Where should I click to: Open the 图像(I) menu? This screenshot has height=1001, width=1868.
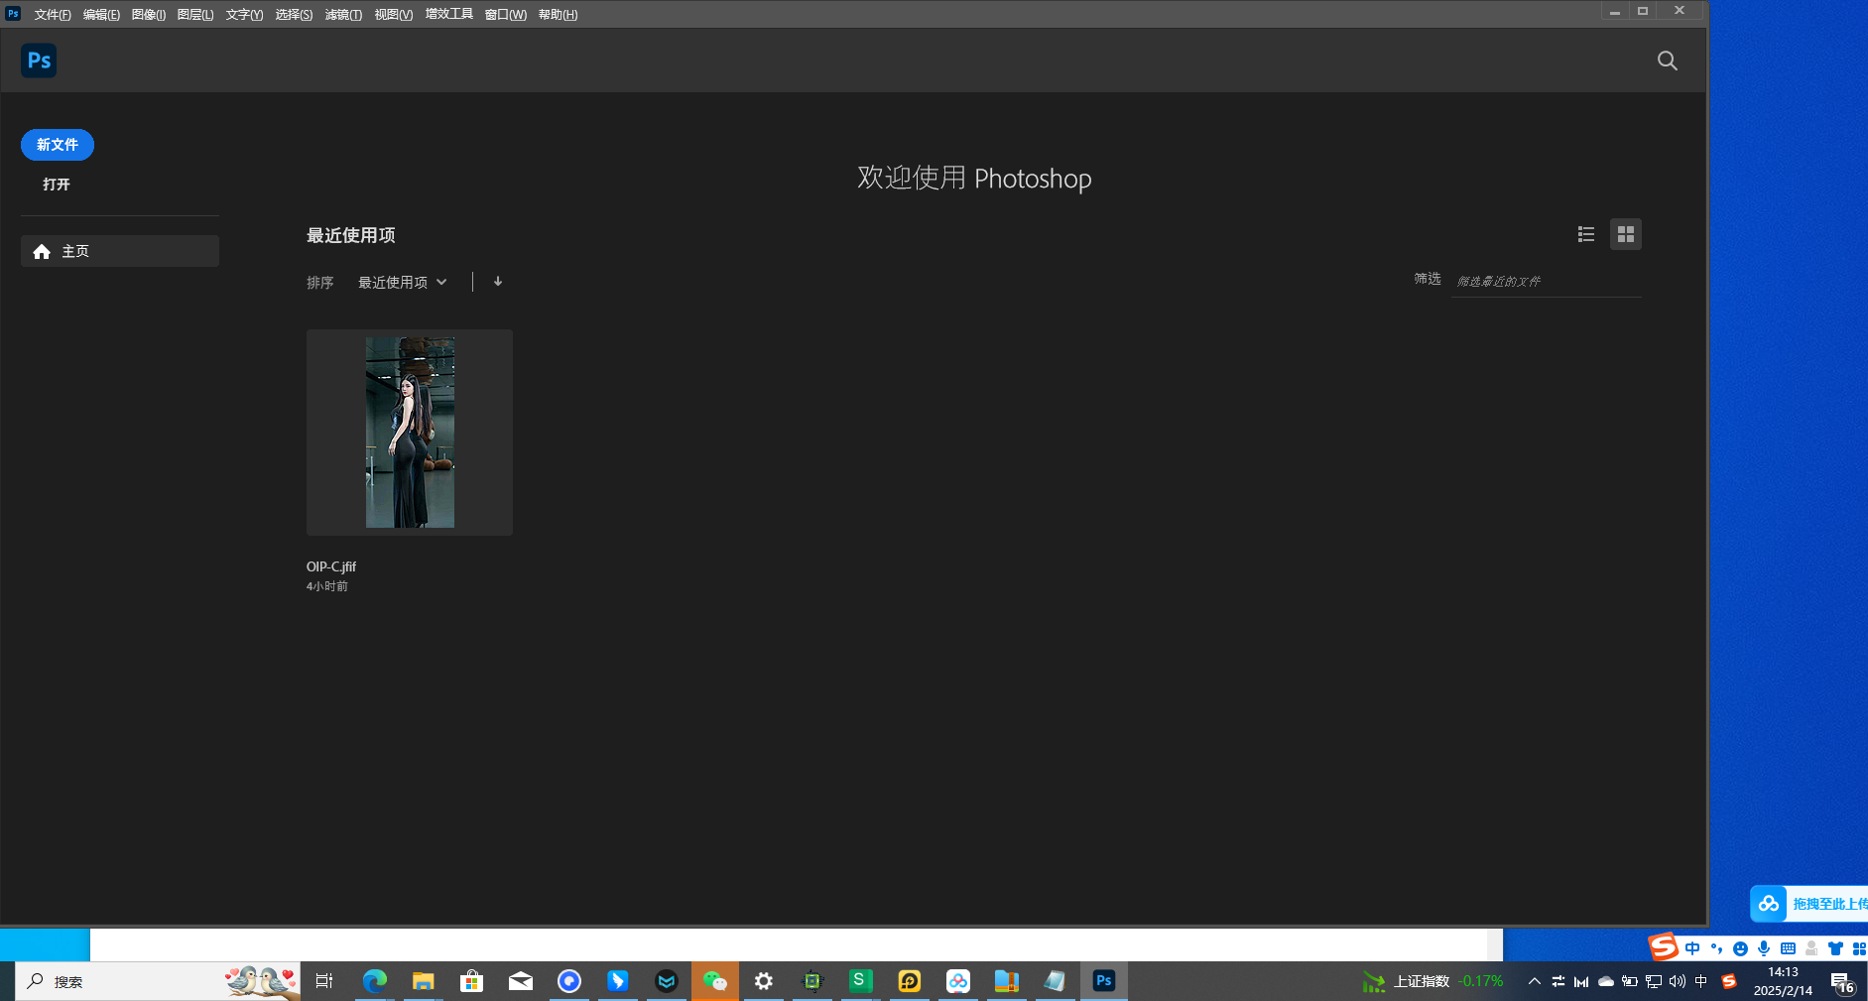(149, 15)
